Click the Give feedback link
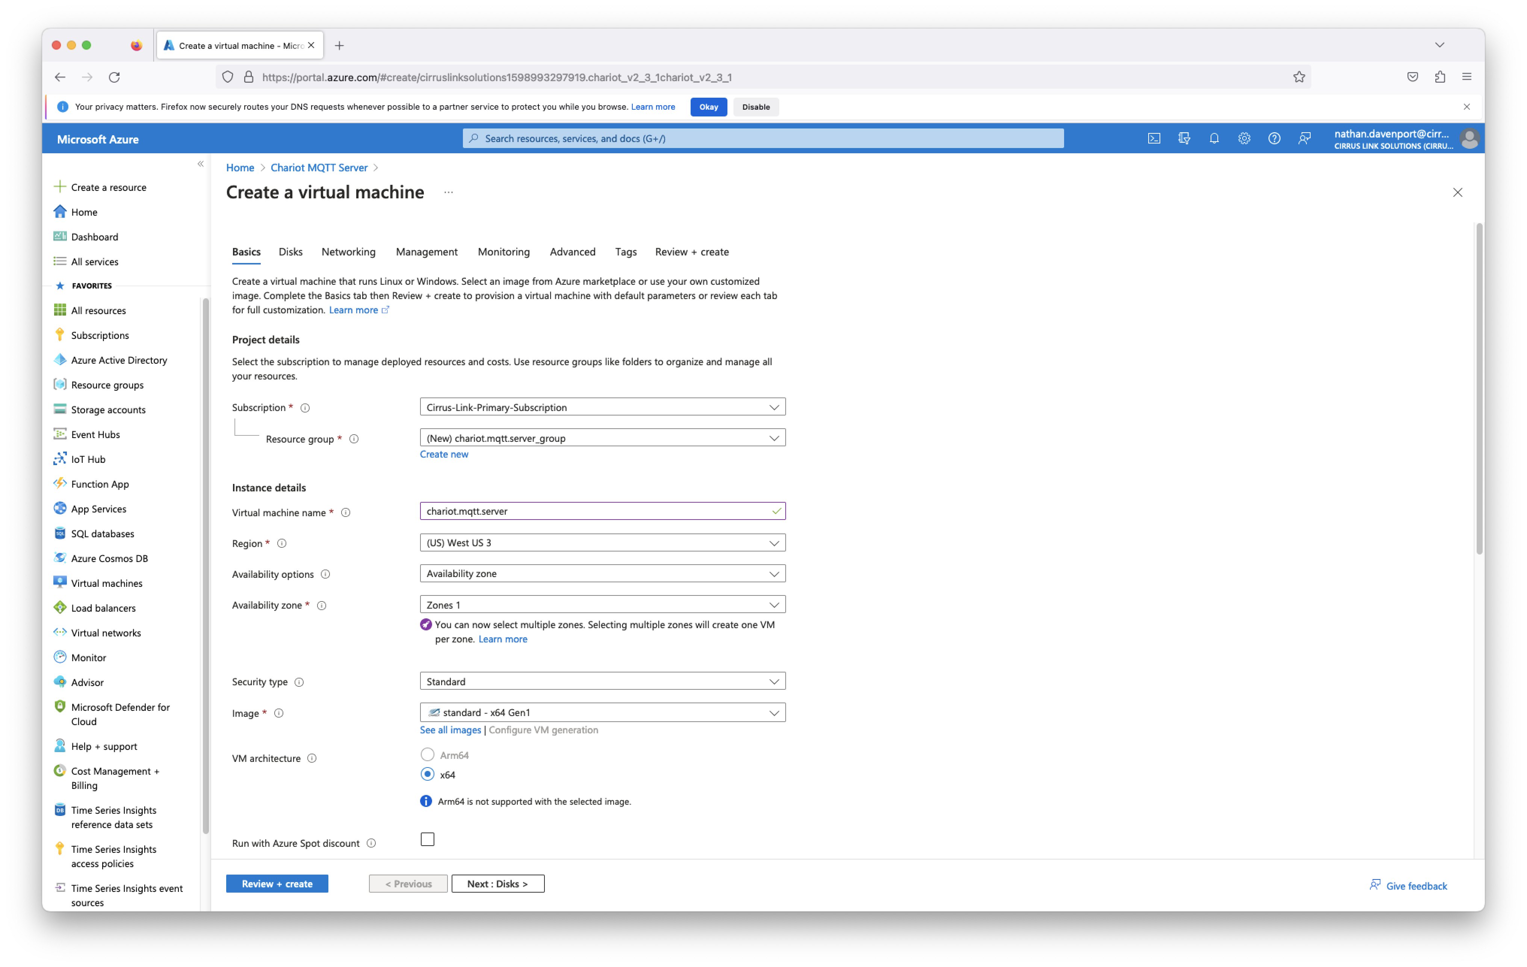The image size is (1527, 967). click(x=1408, y=885)
